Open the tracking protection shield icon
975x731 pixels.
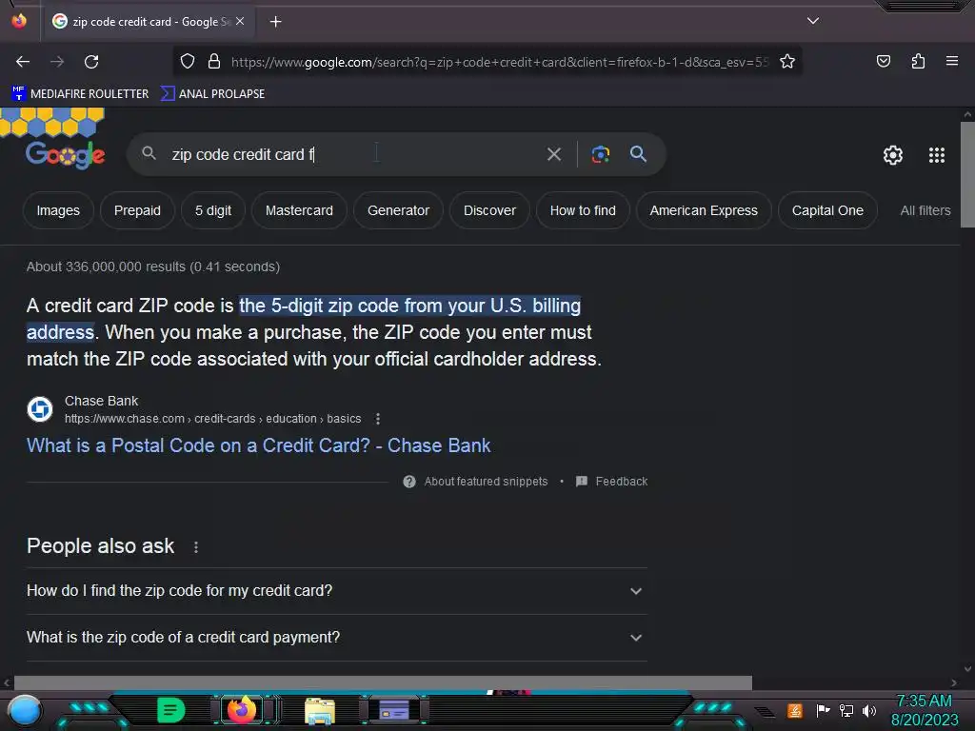[188, 62]
